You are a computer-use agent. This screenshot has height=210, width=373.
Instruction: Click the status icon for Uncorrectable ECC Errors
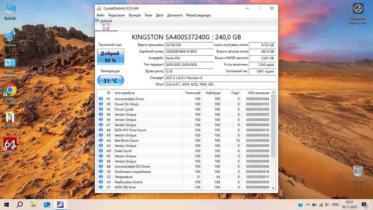pos(101,166)
